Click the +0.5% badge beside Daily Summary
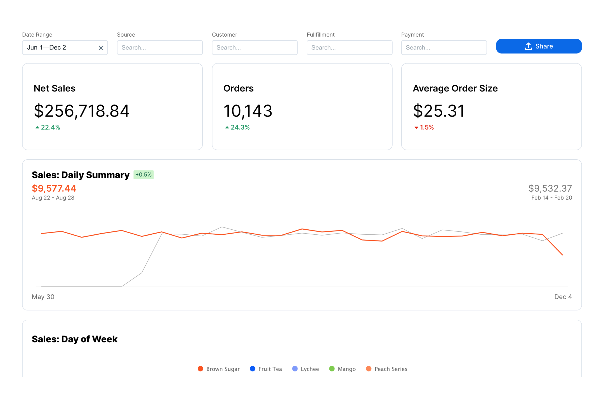Screen dimensions: 604x399 click(143, 175)
